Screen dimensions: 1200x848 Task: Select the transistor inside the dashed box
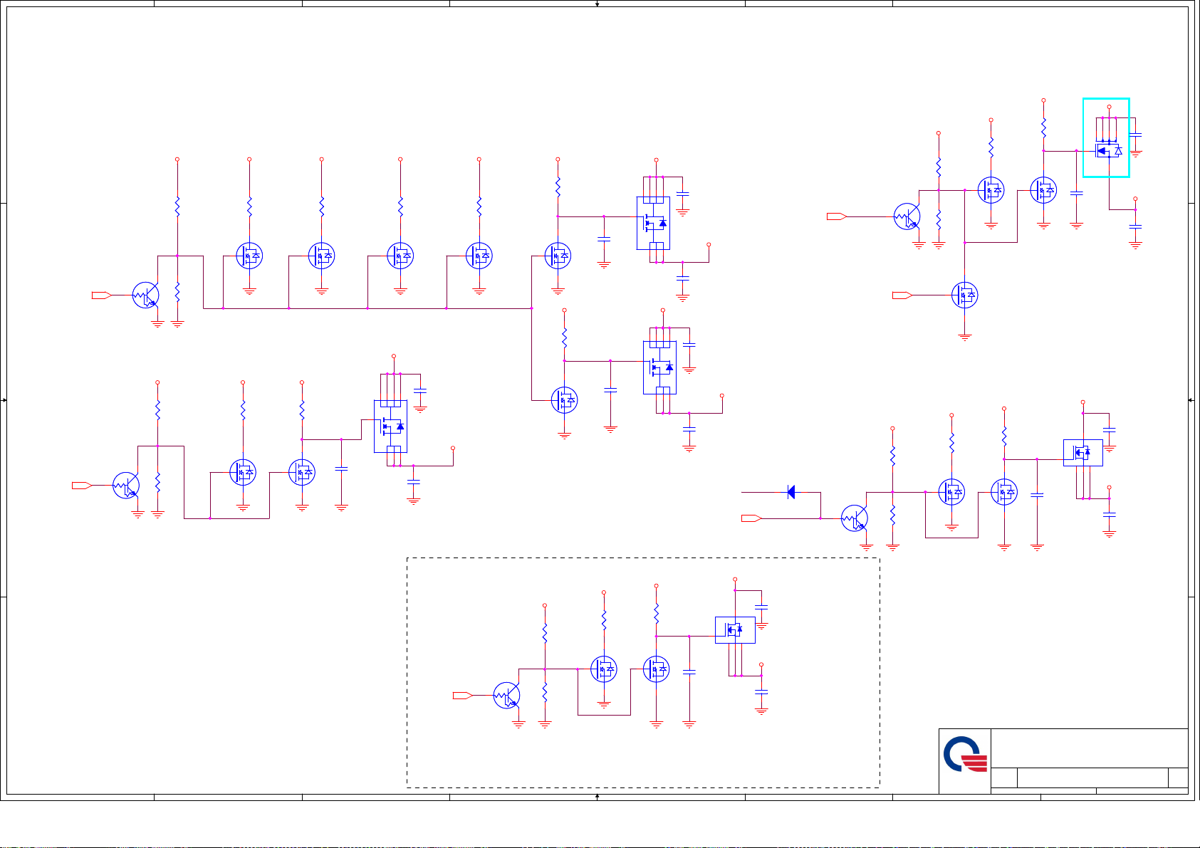click(506, 696)
